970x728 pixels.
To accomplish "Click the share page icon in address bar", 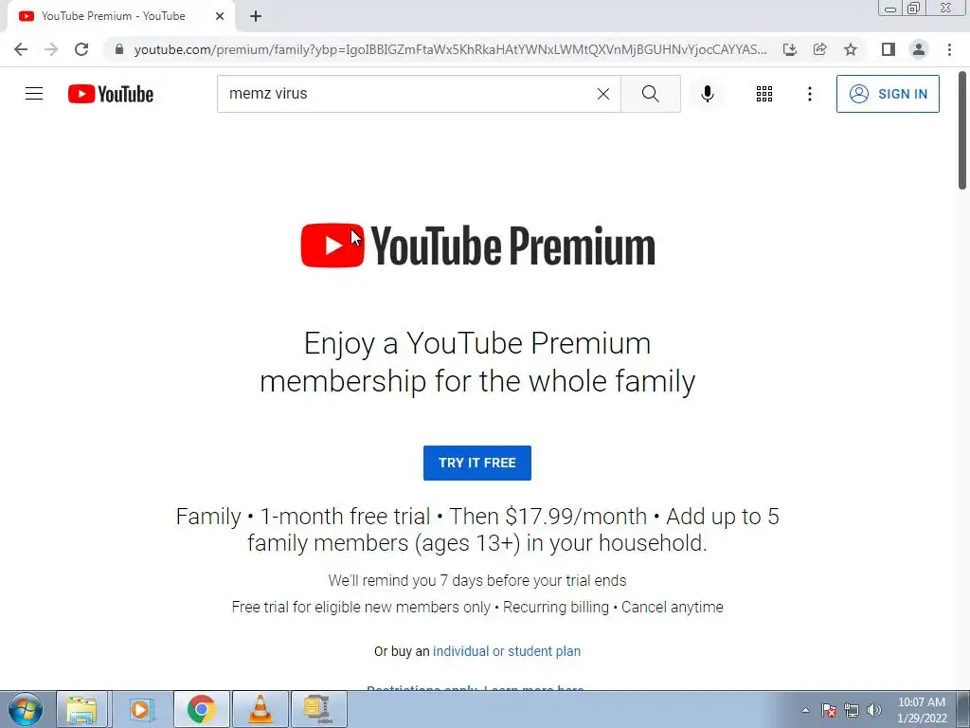I will (819, 49).
